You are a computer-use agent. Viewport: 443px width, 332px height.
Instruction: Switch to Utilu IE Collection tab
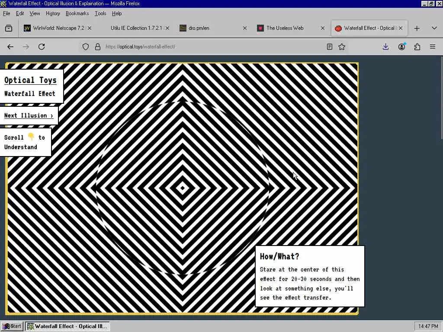(136, 28)
